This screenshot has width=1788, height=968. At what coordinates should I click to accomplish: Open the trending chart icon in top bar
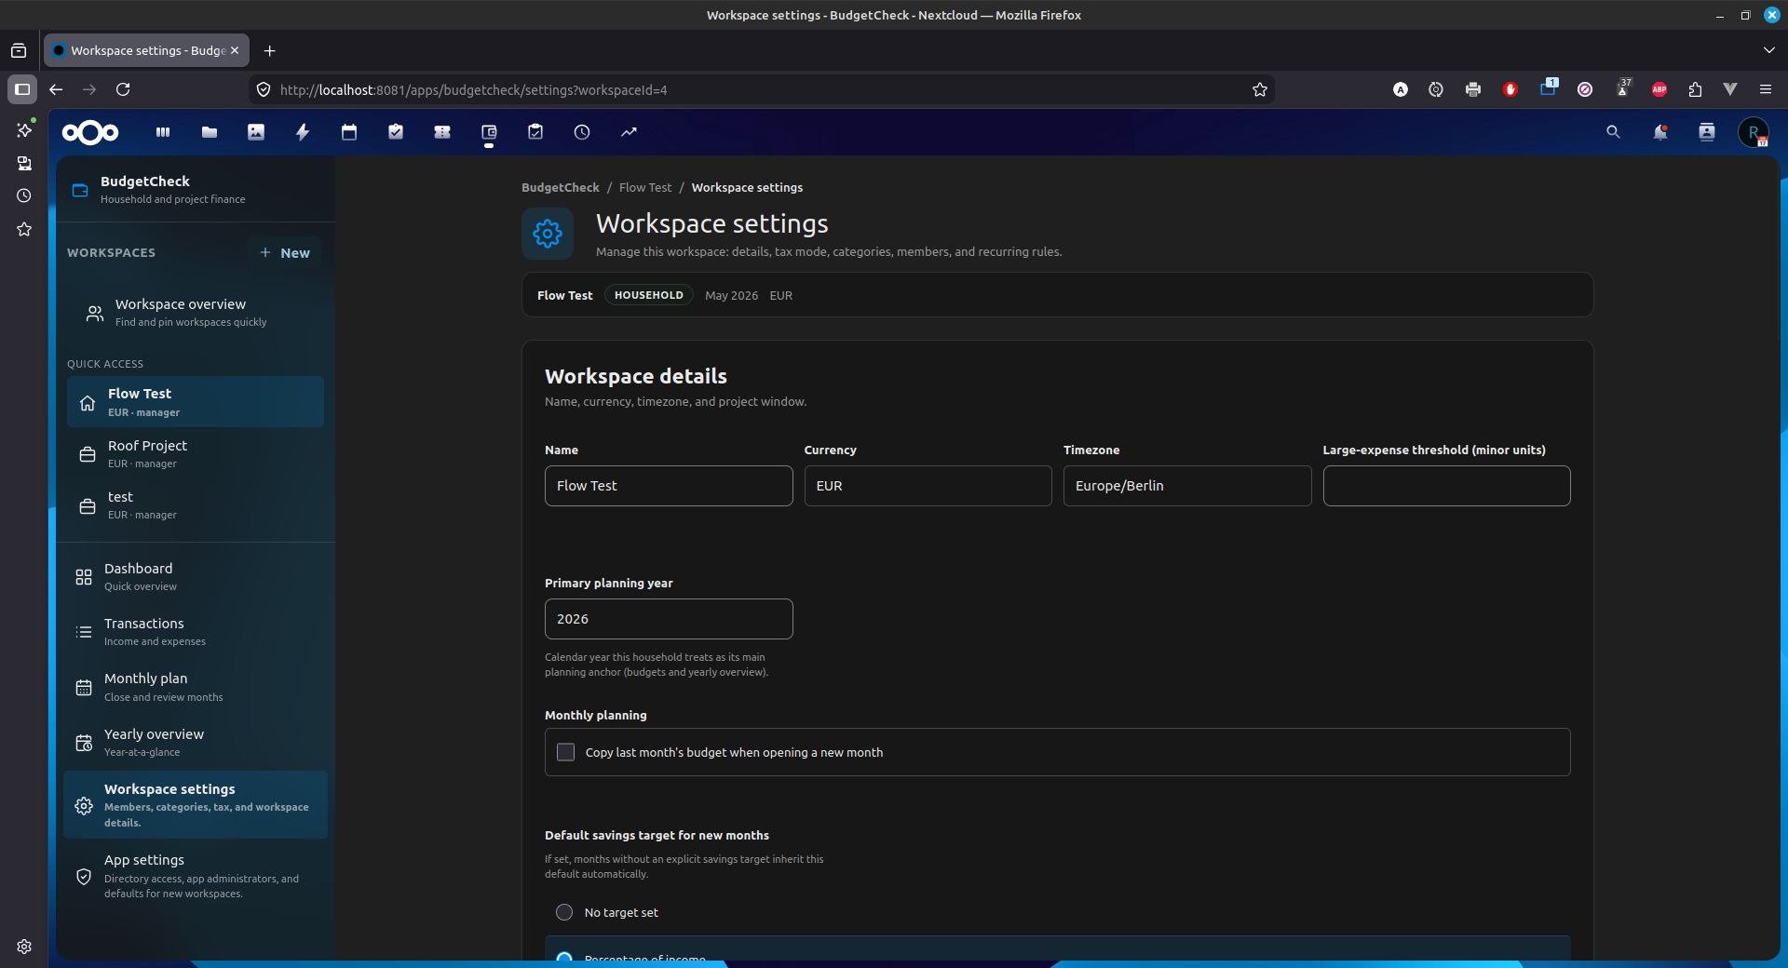(x=629, y=132)
